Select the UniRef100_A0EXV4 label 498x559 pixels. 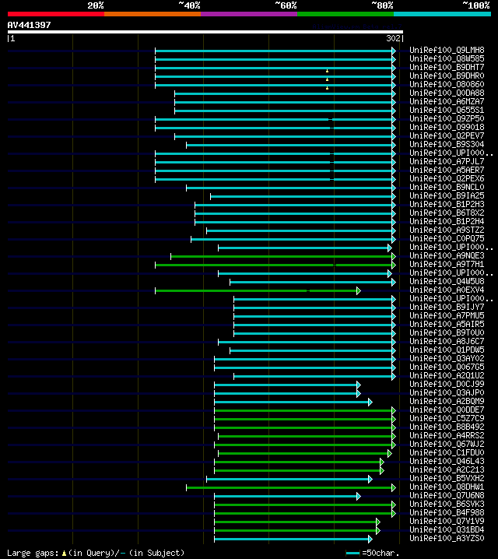click(x=447, y=290)
